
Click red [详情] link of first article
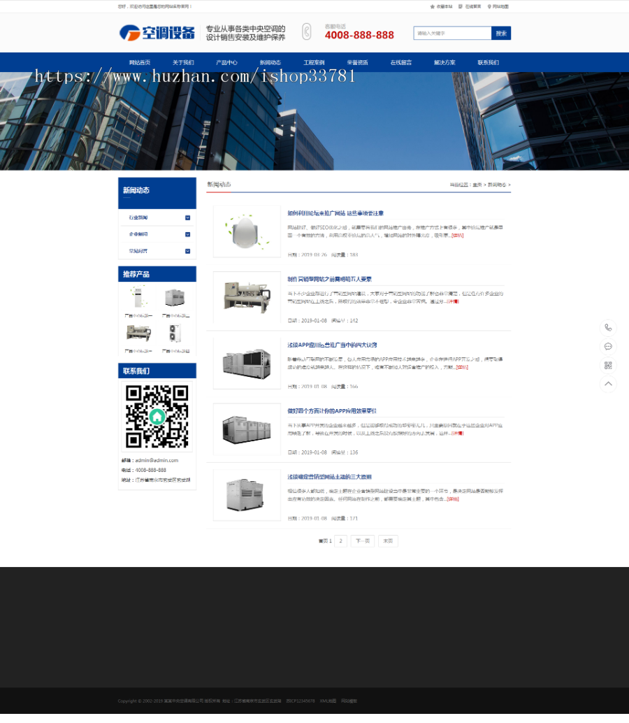click(458, 236)
